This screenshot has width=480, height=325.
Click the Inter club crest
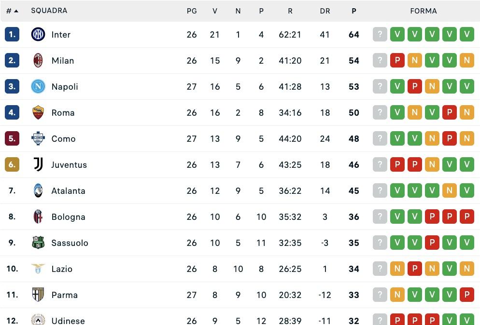pos(38,34)
